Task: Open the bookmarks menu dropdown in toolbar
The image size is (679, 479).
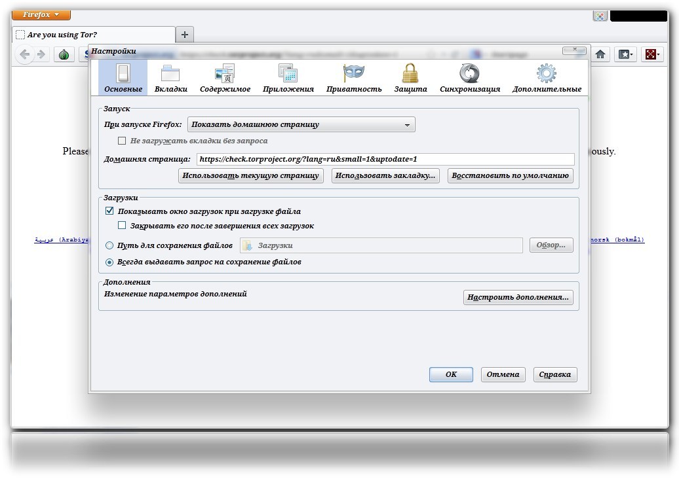Action: coord(626,54)
